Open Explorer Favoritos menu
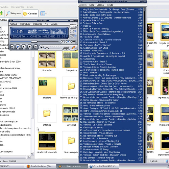Viewport: 169px width, 169px height. (4, 7)
